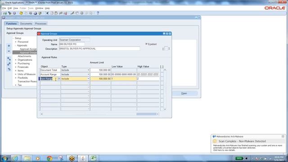
Task: Click the Navigator expand all icon
Action: coord(9,64)
